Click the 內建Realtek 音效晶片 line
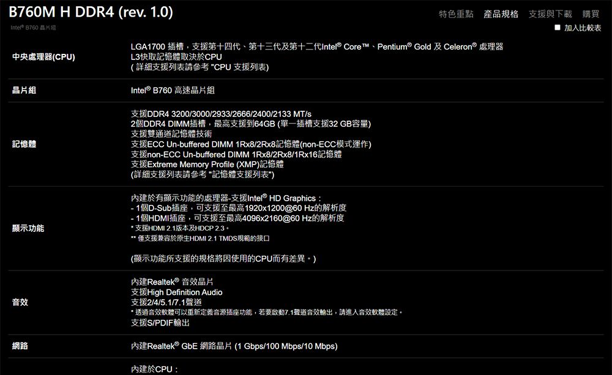 tap(172, 282)
